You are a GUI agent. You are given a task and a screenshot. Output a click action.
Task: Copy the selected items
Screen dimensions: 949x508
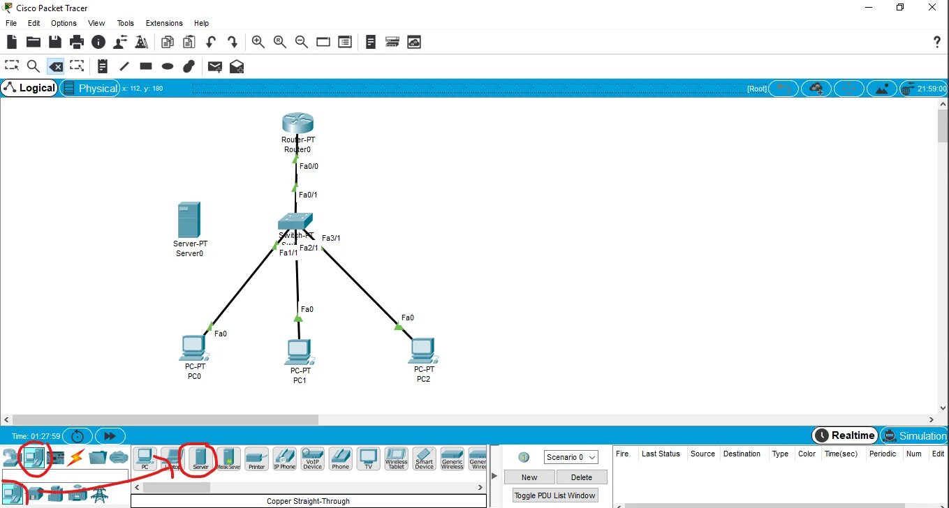tap(167, 42)
